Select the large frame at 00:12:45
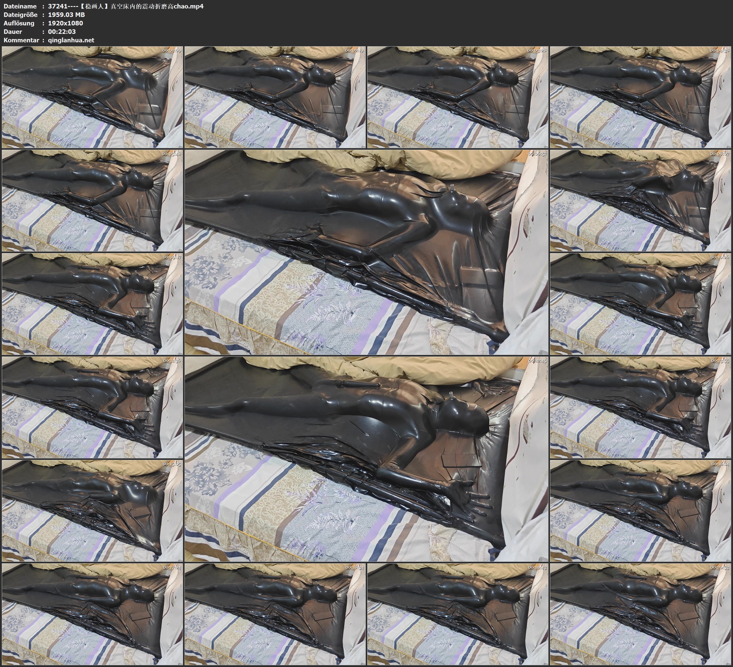 pyautogui.click(x=367, y=459)
